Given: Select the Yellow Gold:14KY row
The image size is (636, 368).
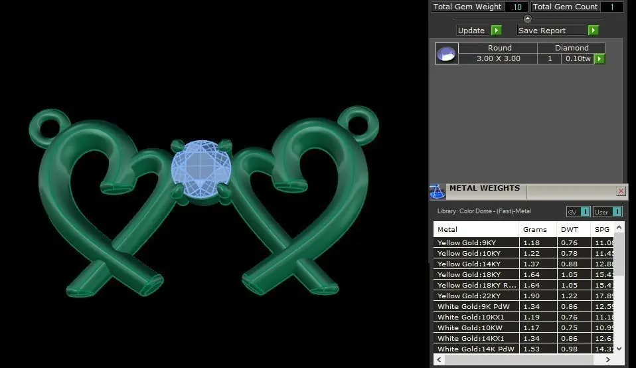Looking at the screenshot, I should 523,264.
